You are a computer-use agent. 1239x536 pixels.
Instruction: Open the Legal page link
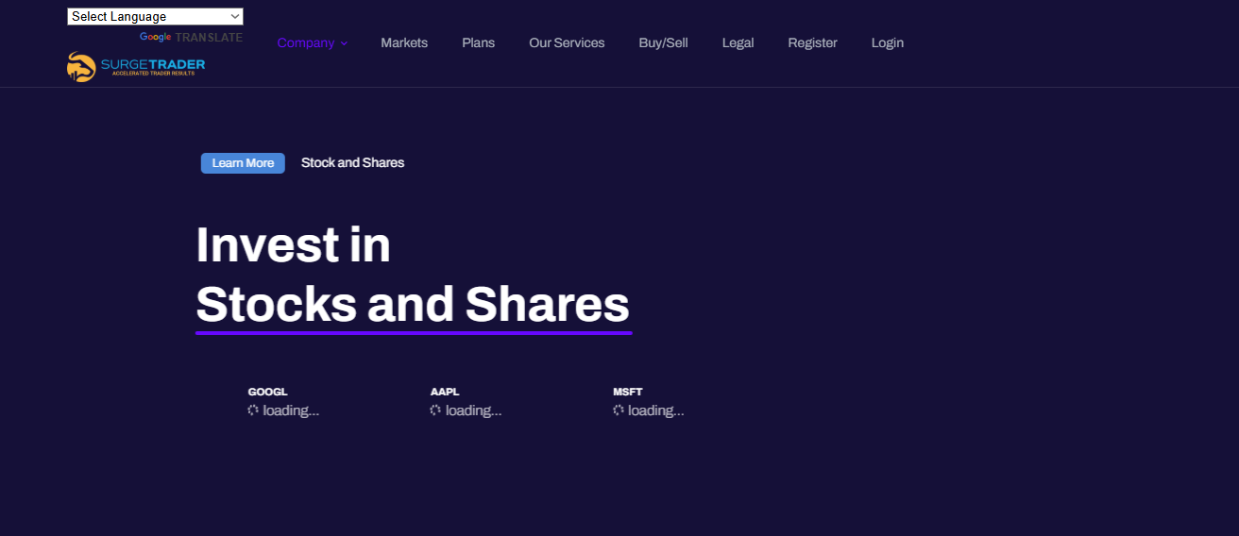738,42
